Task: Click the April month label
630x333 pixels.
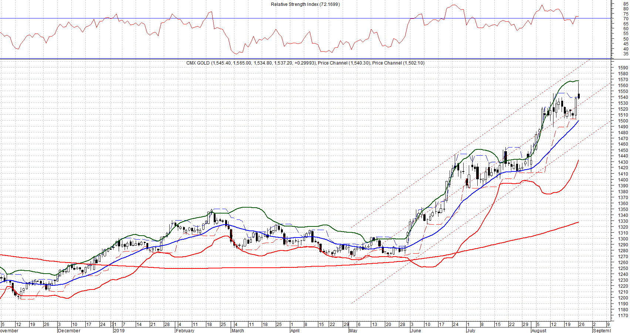Action: (x=295, y=330)
